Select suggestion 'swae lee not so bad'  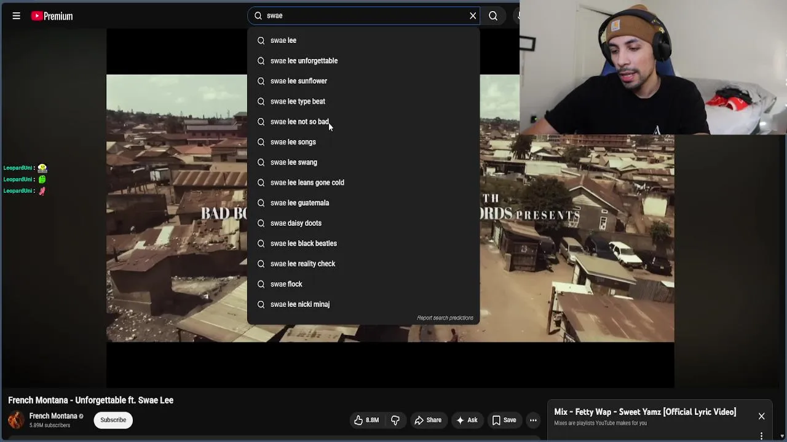[363, 122]
